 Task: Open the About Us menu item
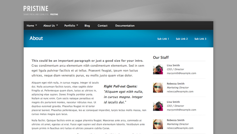point(49,26)
